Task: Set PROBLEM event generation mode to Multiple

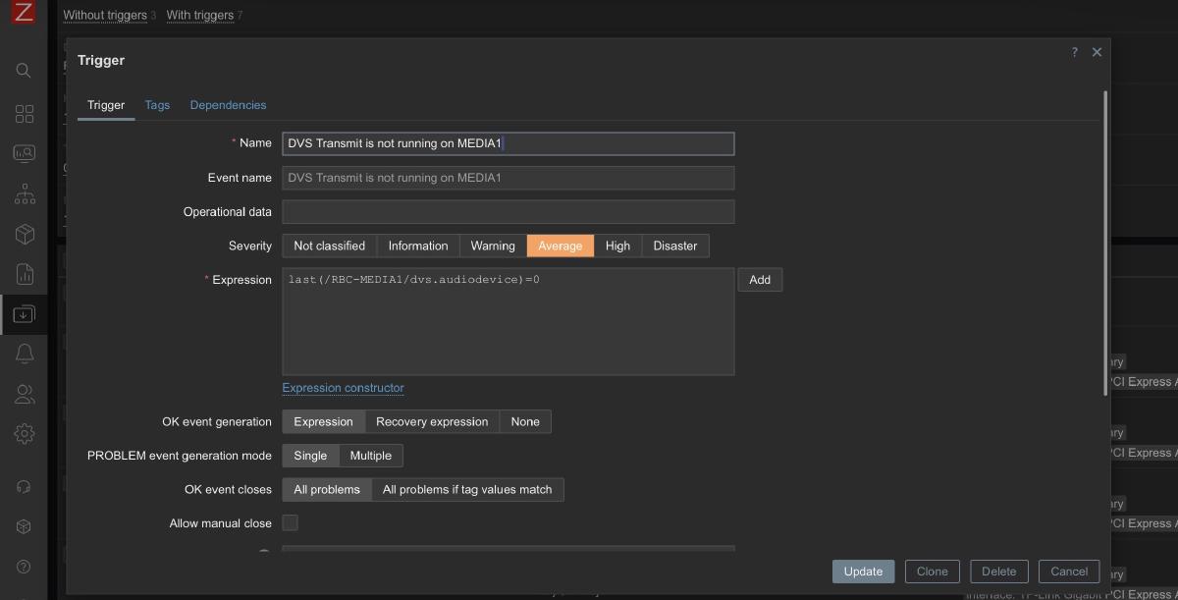Action: point(371,456)
